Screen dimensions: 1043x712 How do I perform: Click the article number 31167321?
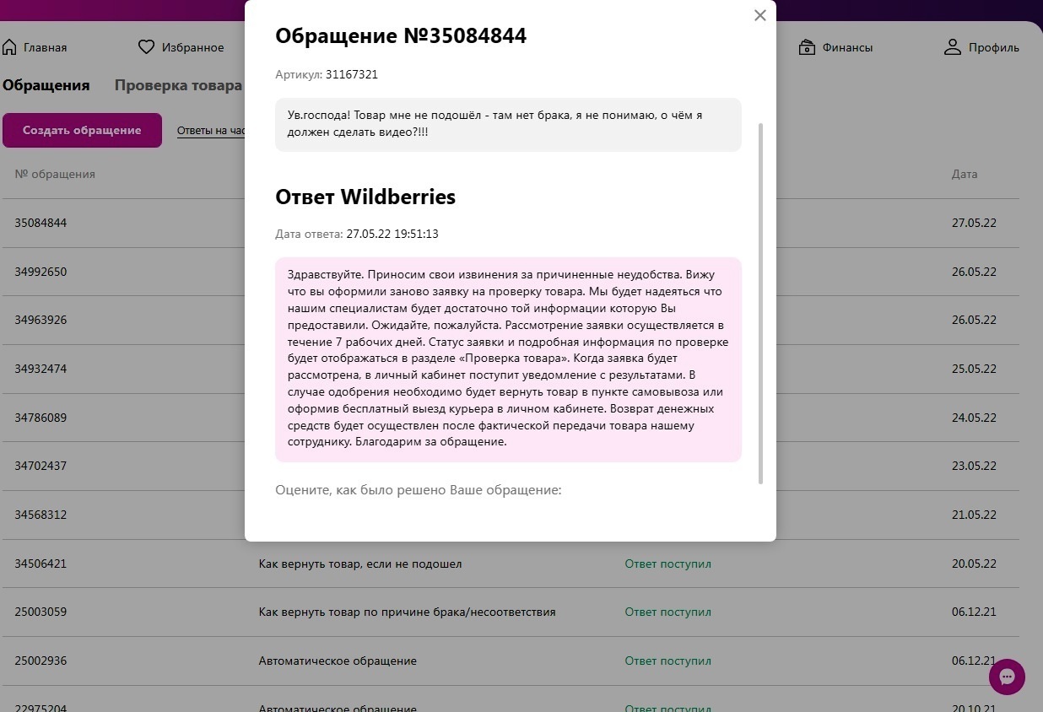point(351,74)
